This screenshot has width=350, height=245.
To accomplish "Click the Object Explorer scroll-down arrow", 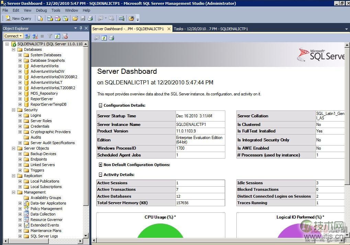I will click(86, 236).
